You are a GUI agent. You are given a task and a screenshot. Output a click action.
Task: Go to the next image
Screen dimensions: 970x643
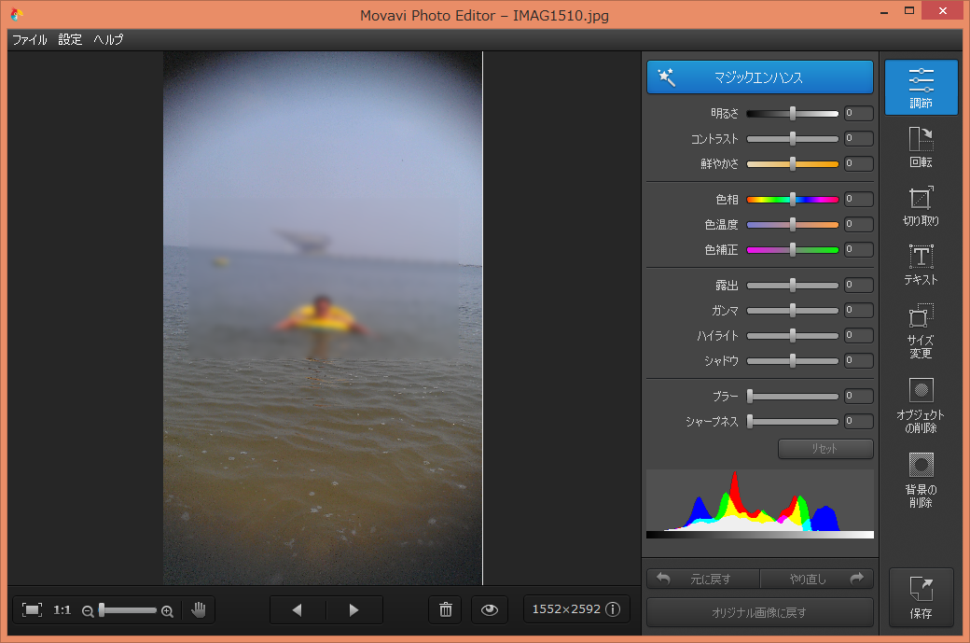coord(353,610)
